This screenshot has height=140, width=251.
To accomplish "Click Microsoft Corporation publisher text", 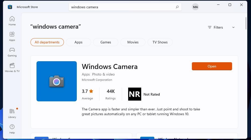I will (x=97, y=80).
